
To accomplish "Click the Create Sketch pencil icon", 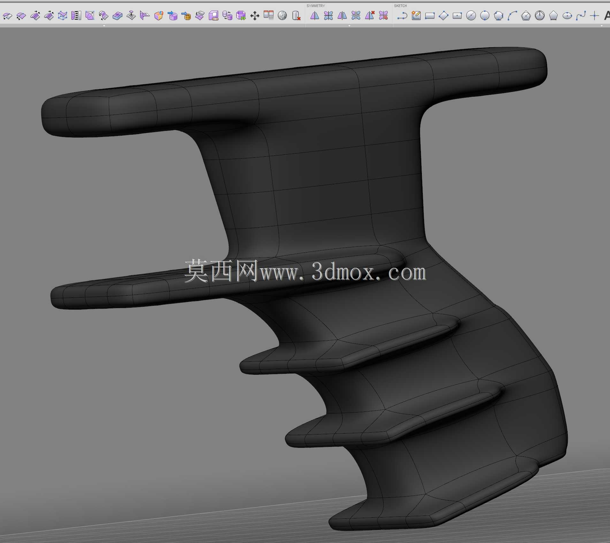I will [416, 15].
